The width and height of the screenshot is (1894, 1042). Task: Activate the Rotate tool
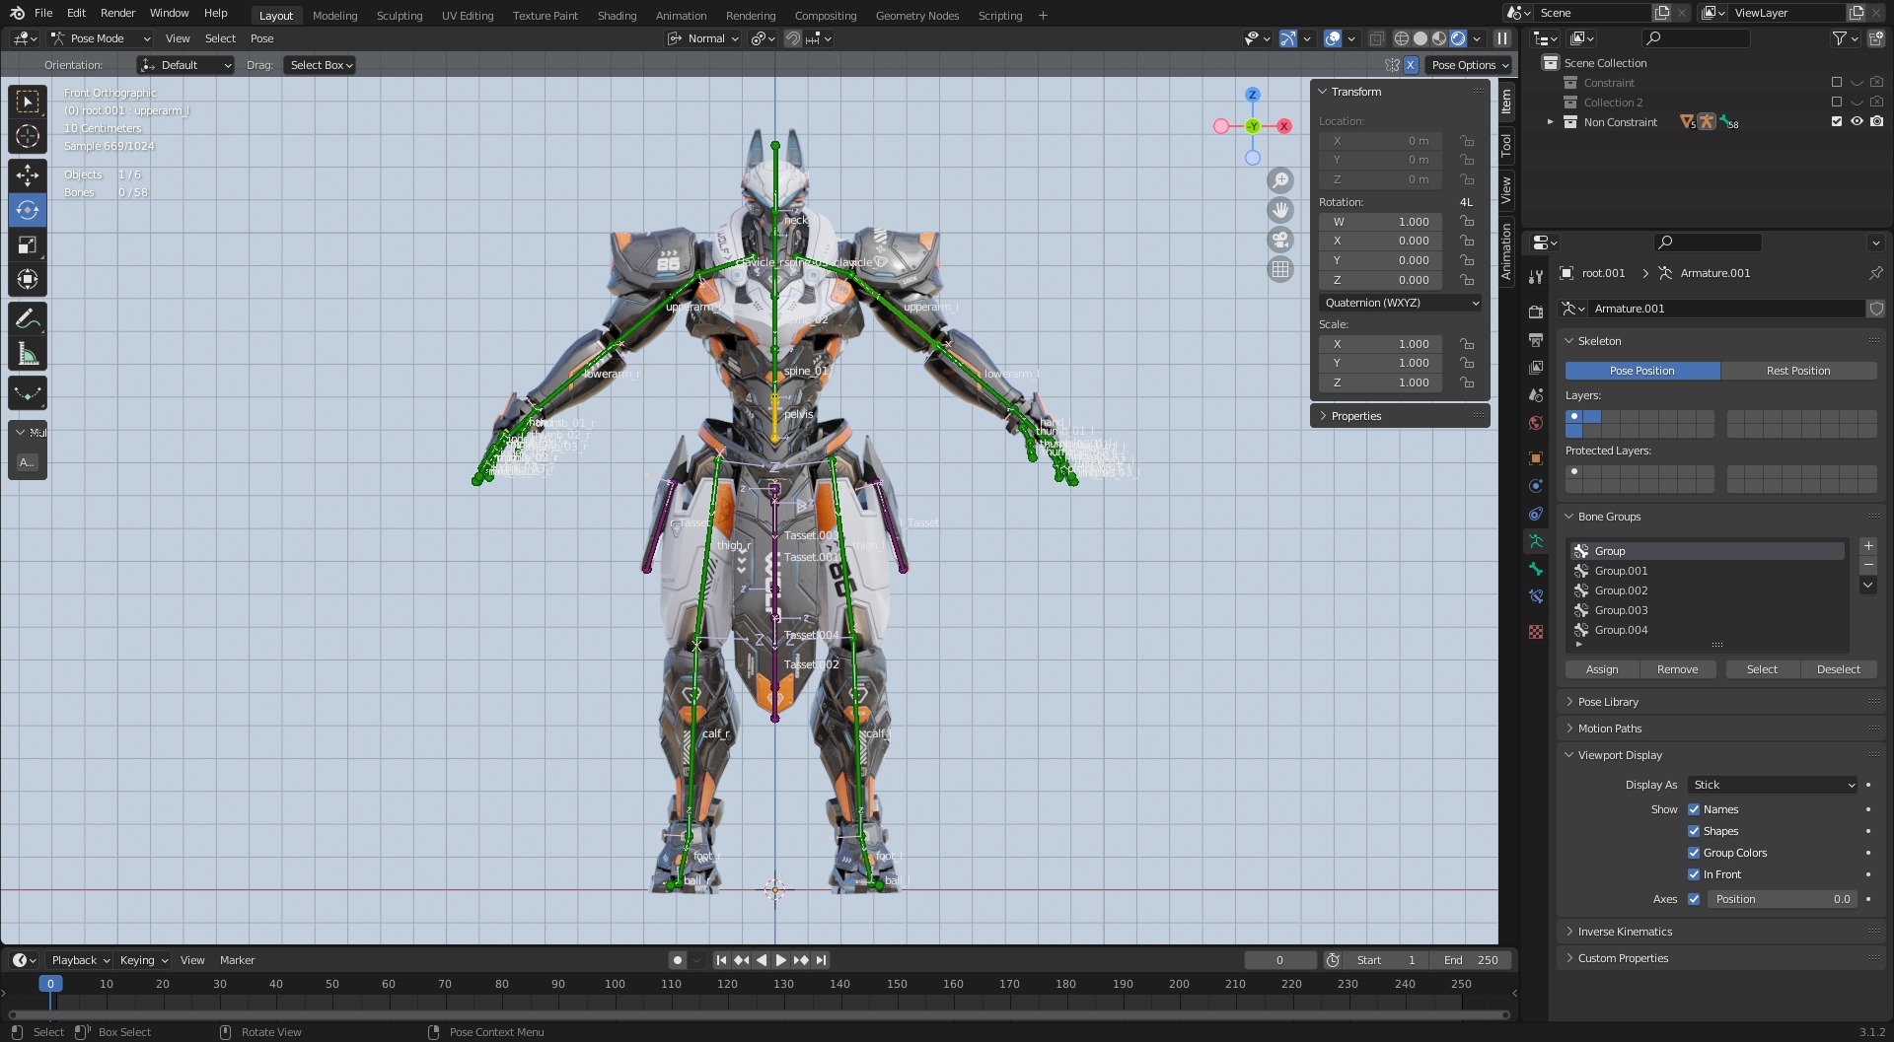[x=28, y=210]
